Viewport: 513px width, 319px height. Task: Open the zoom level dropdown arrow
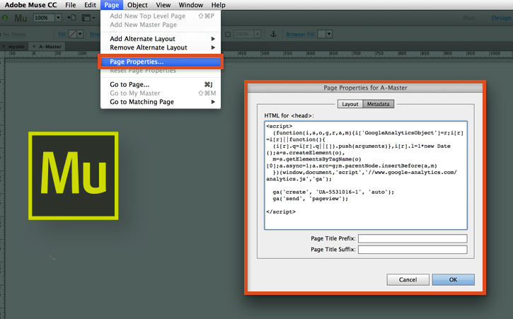tap(58, 18)
